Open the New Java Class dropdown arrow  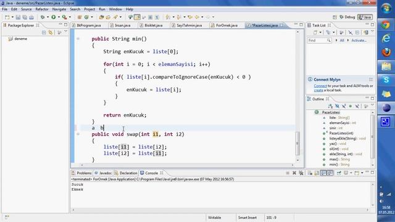pyautogui.click(x=92, y=17)
